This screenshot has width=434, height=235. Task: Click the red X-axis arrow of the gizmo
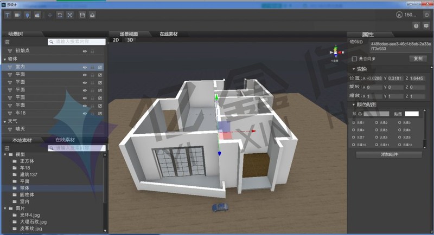point(253,131)
